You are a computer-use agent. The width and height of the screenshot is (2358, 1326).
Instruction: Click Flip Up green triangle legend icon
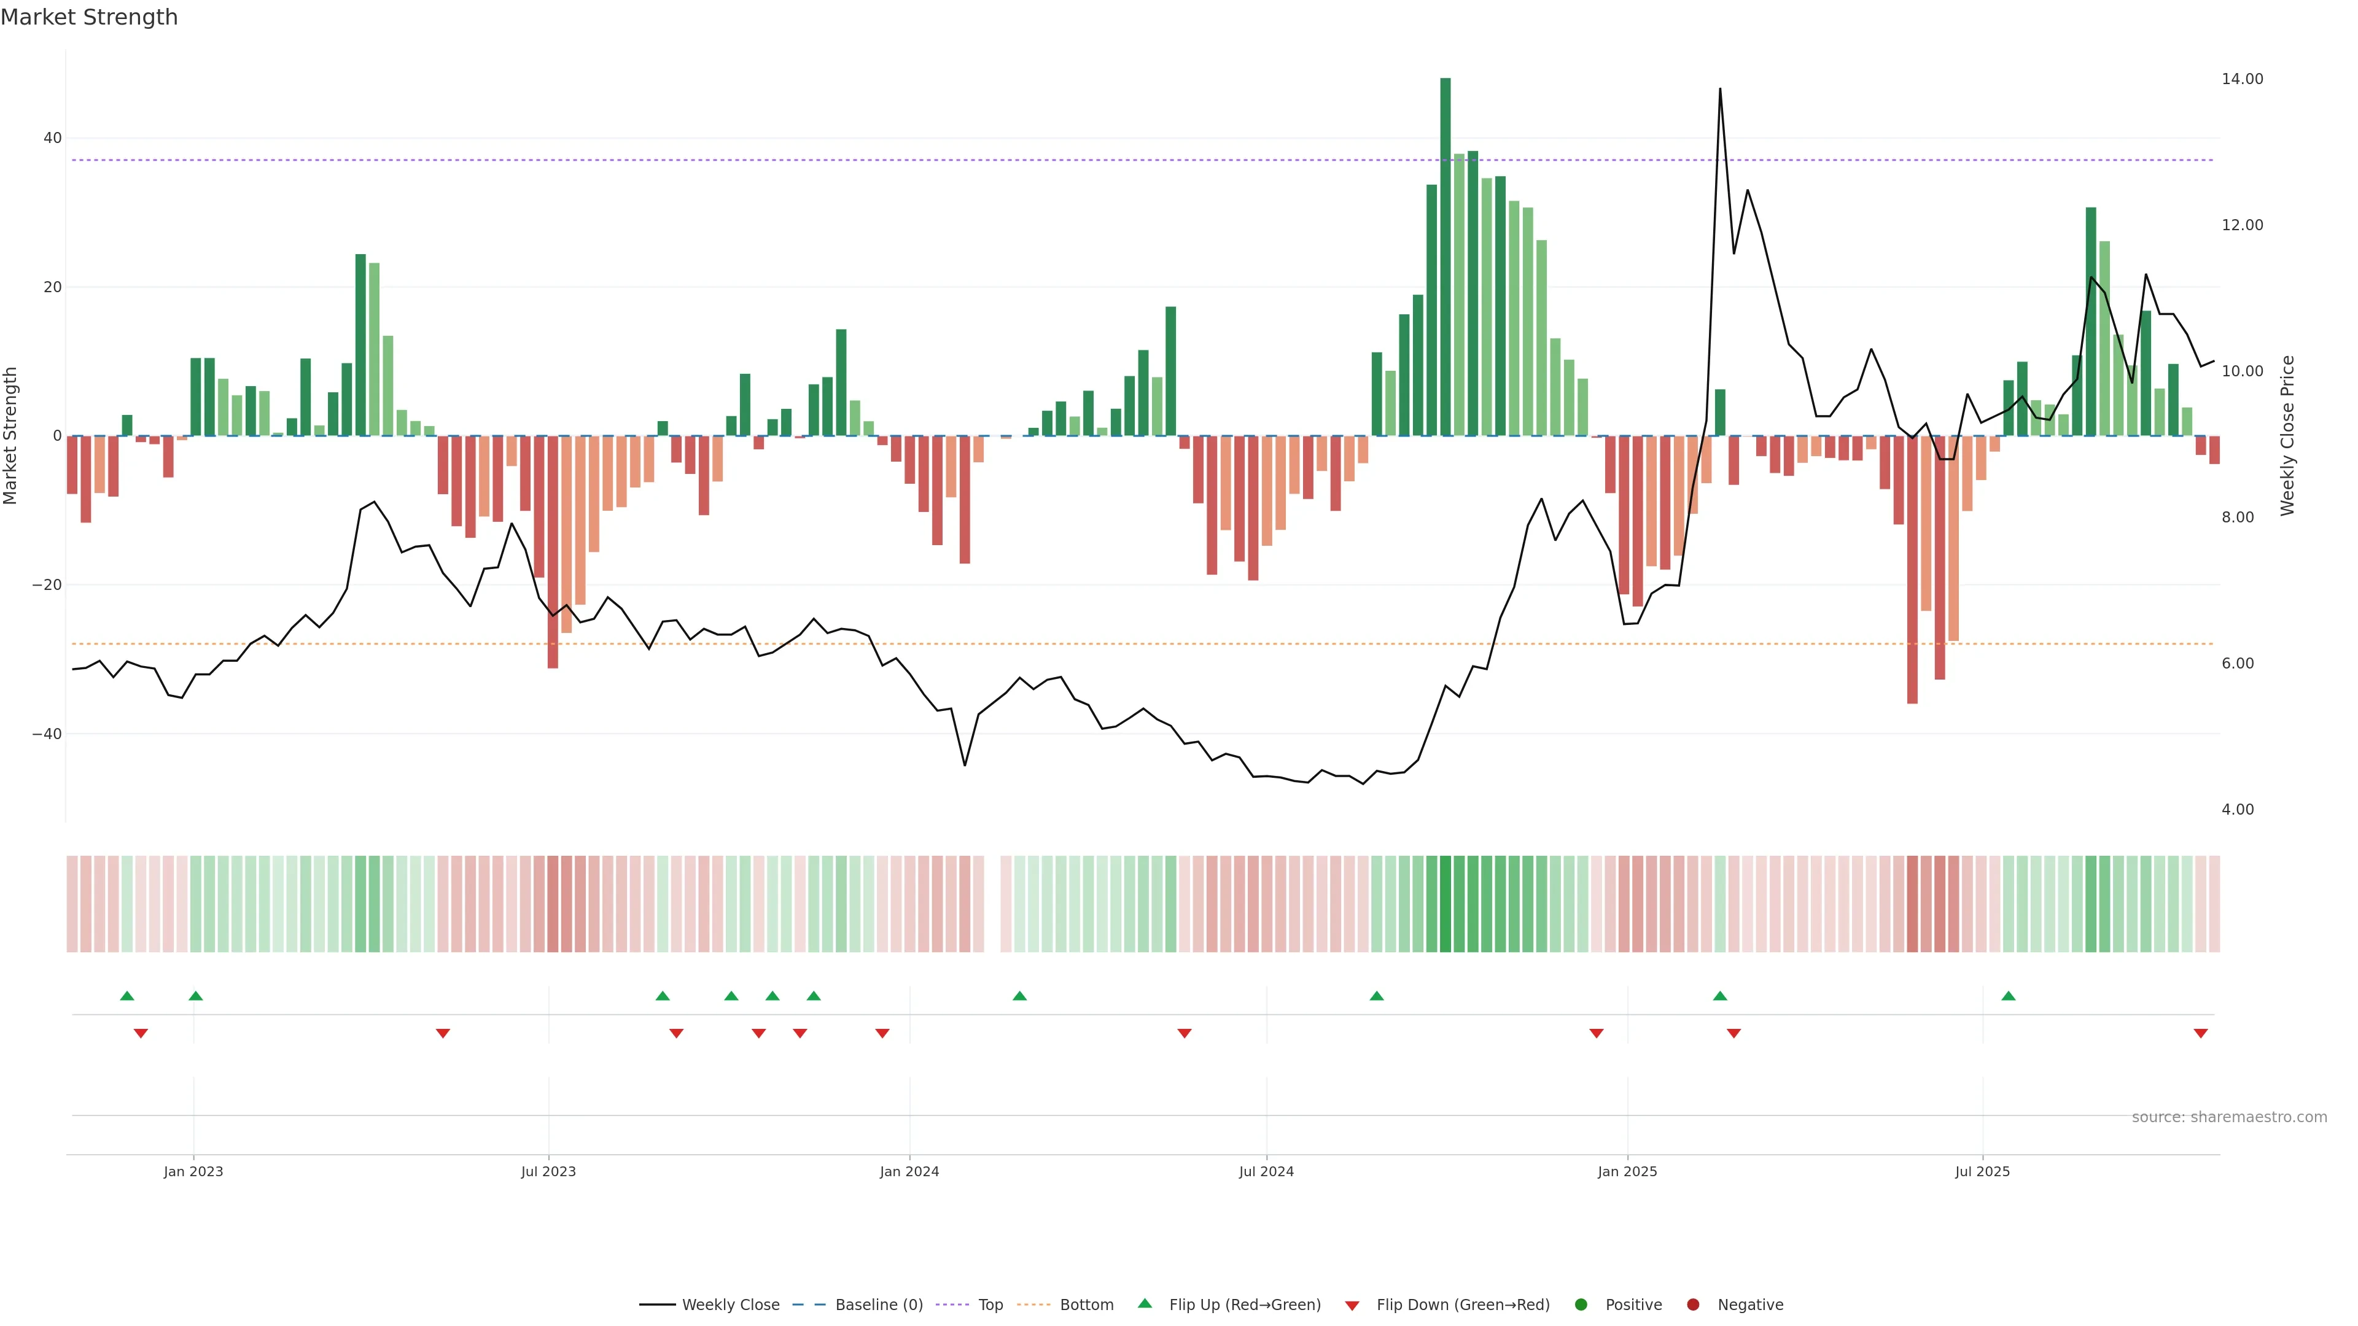1144,1304
